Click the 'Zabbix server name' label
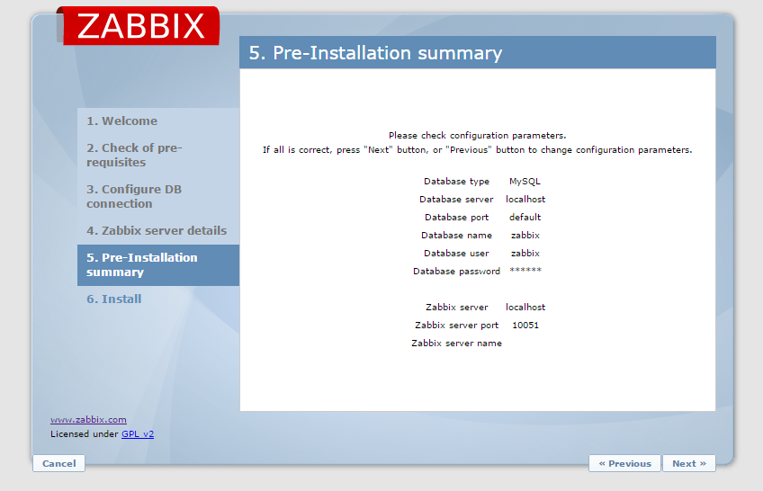 [456, 344]
